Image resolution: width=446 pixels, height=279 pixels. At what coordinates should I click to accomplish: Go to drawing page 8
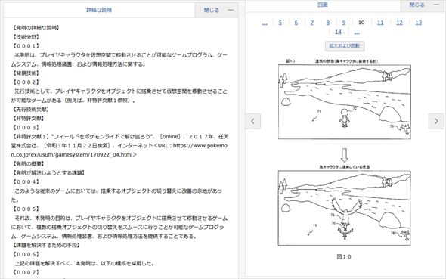click(x=328, y=23)
